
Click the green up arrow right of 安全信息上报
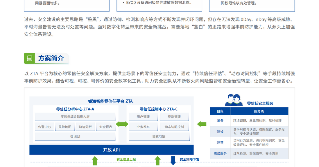(x=157, y=161)
